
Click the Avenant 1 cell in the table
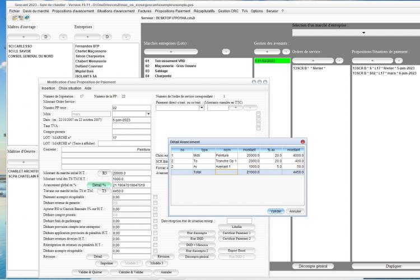226,167
